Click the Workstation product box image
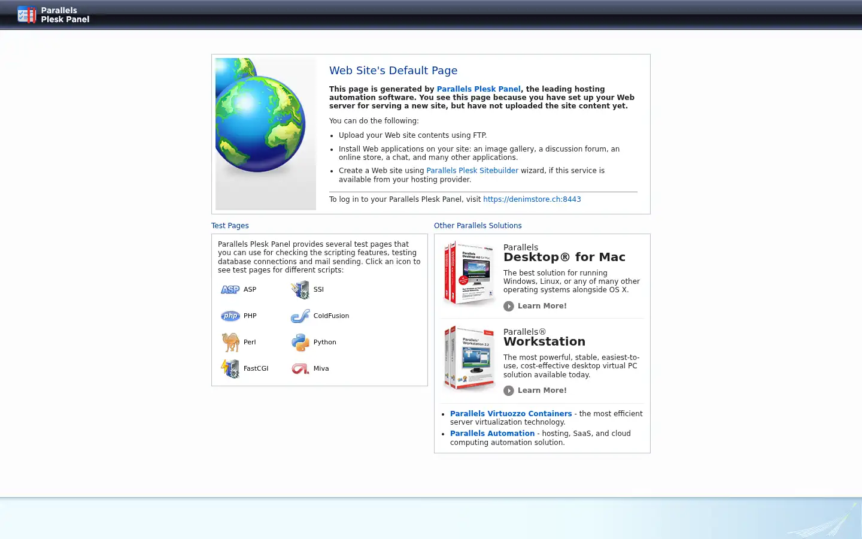The image size is (862, 539). tap(469, 358)
